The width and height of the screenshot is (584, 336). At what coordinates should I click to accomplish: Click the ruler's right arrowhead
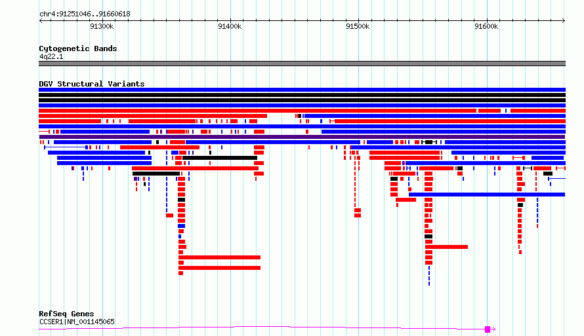(x=564, y=21)
